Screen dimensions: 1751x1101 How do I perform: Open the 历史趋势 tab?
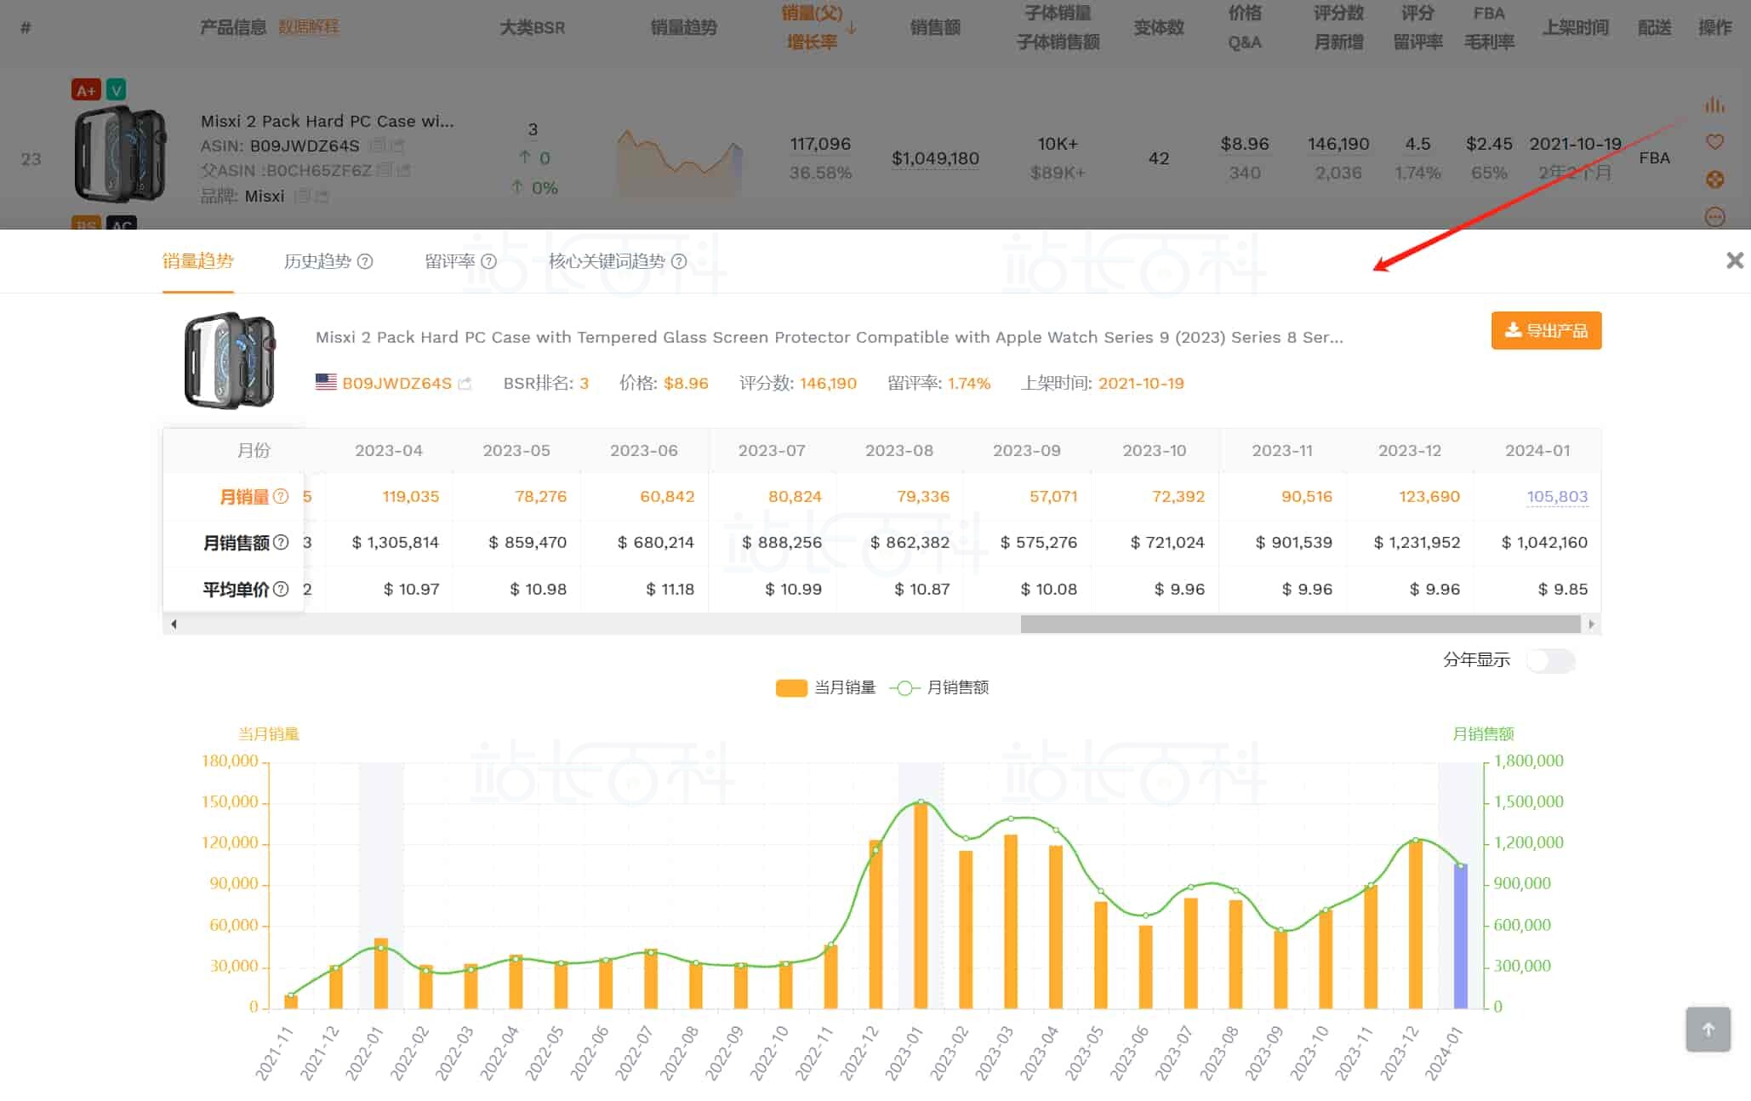click(x=317, y=261)
